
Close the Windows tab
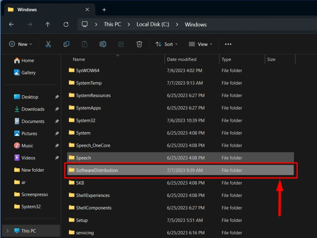pos(87,10)
